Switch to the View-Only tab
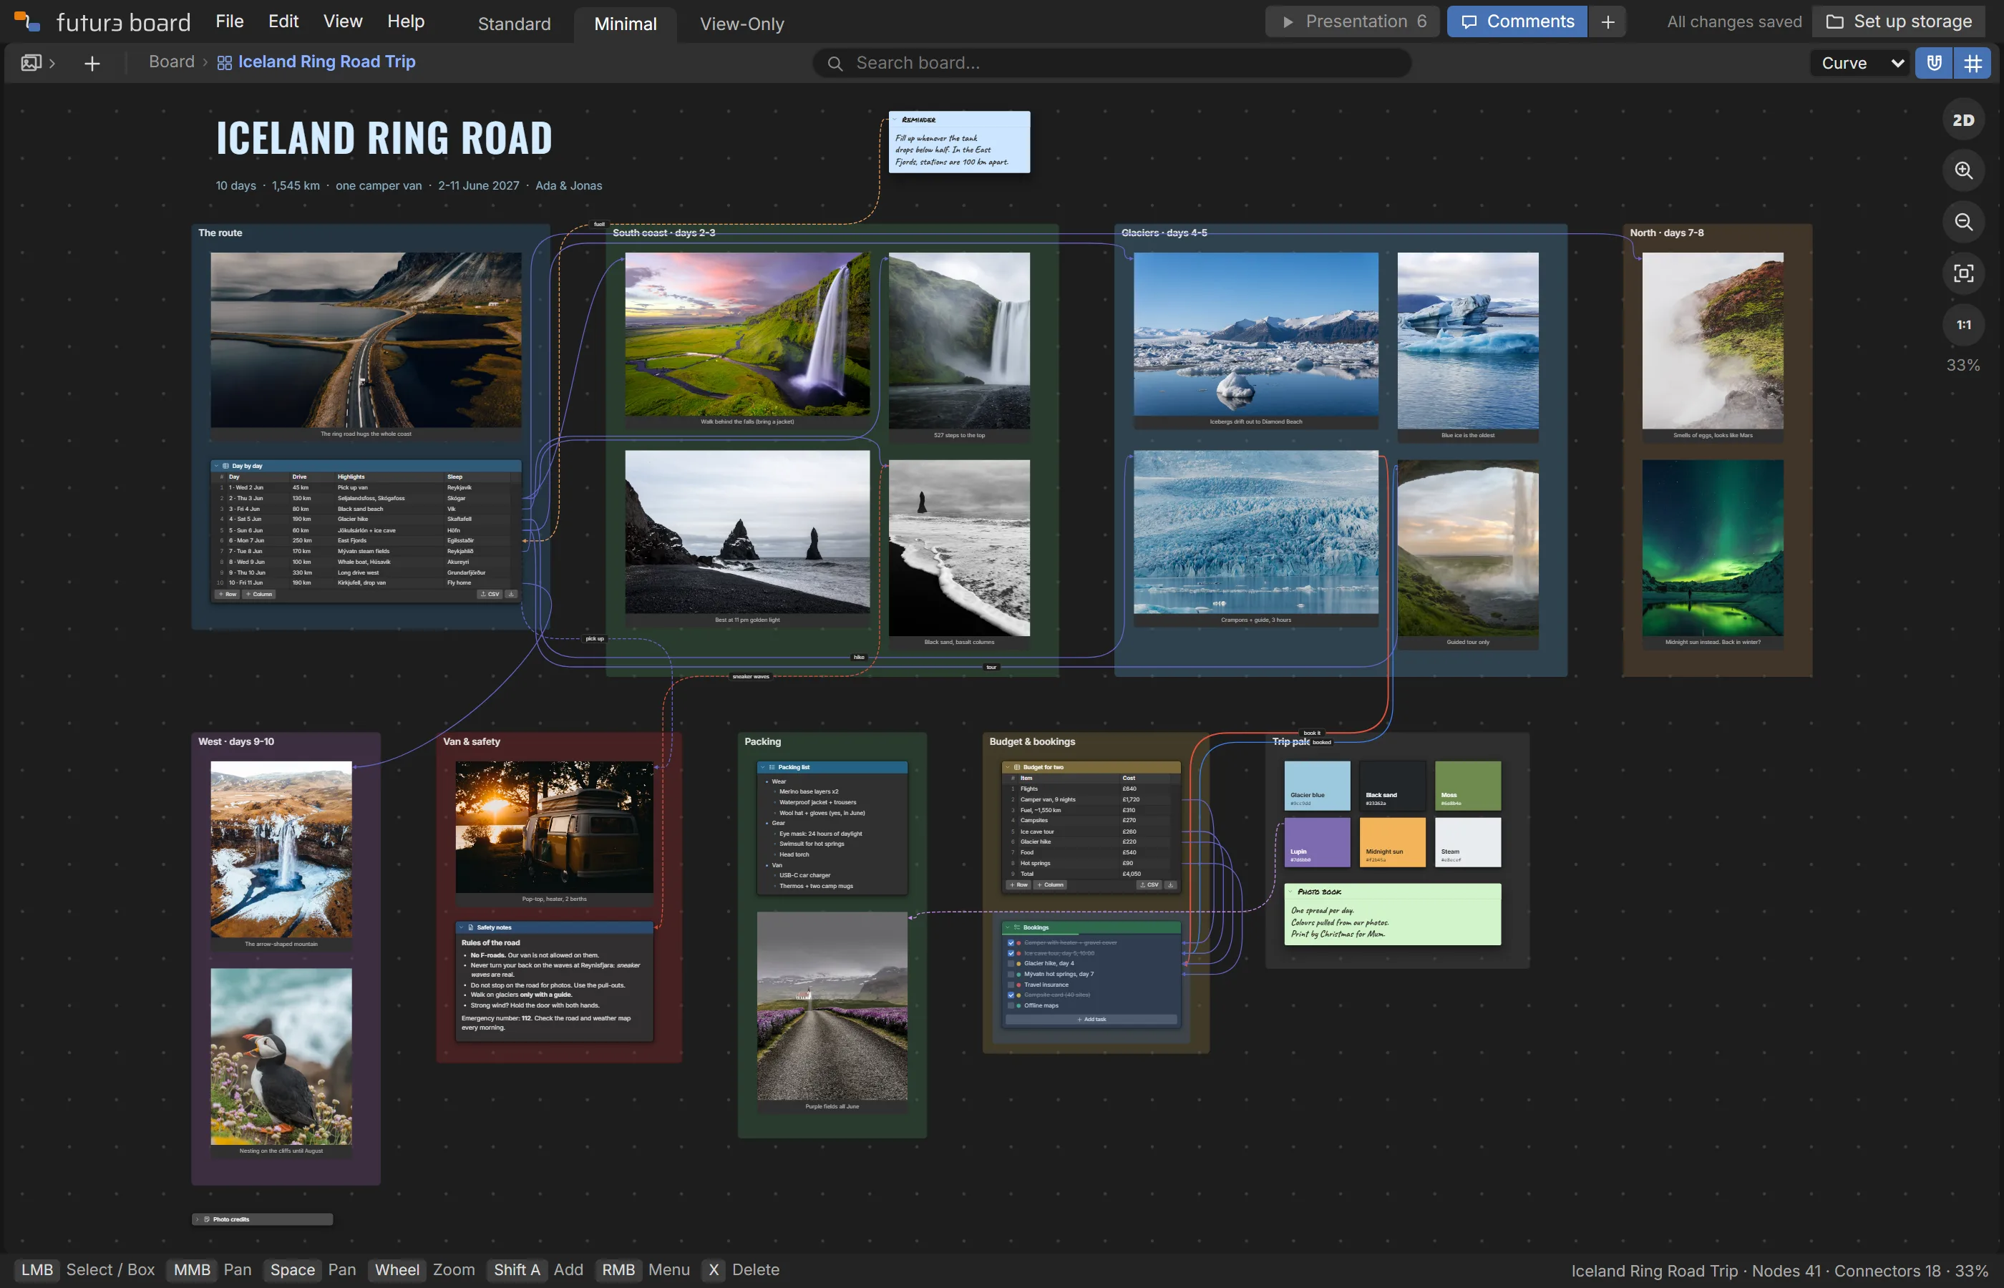Screen dimensions: 2004x1288 point(742,24)
